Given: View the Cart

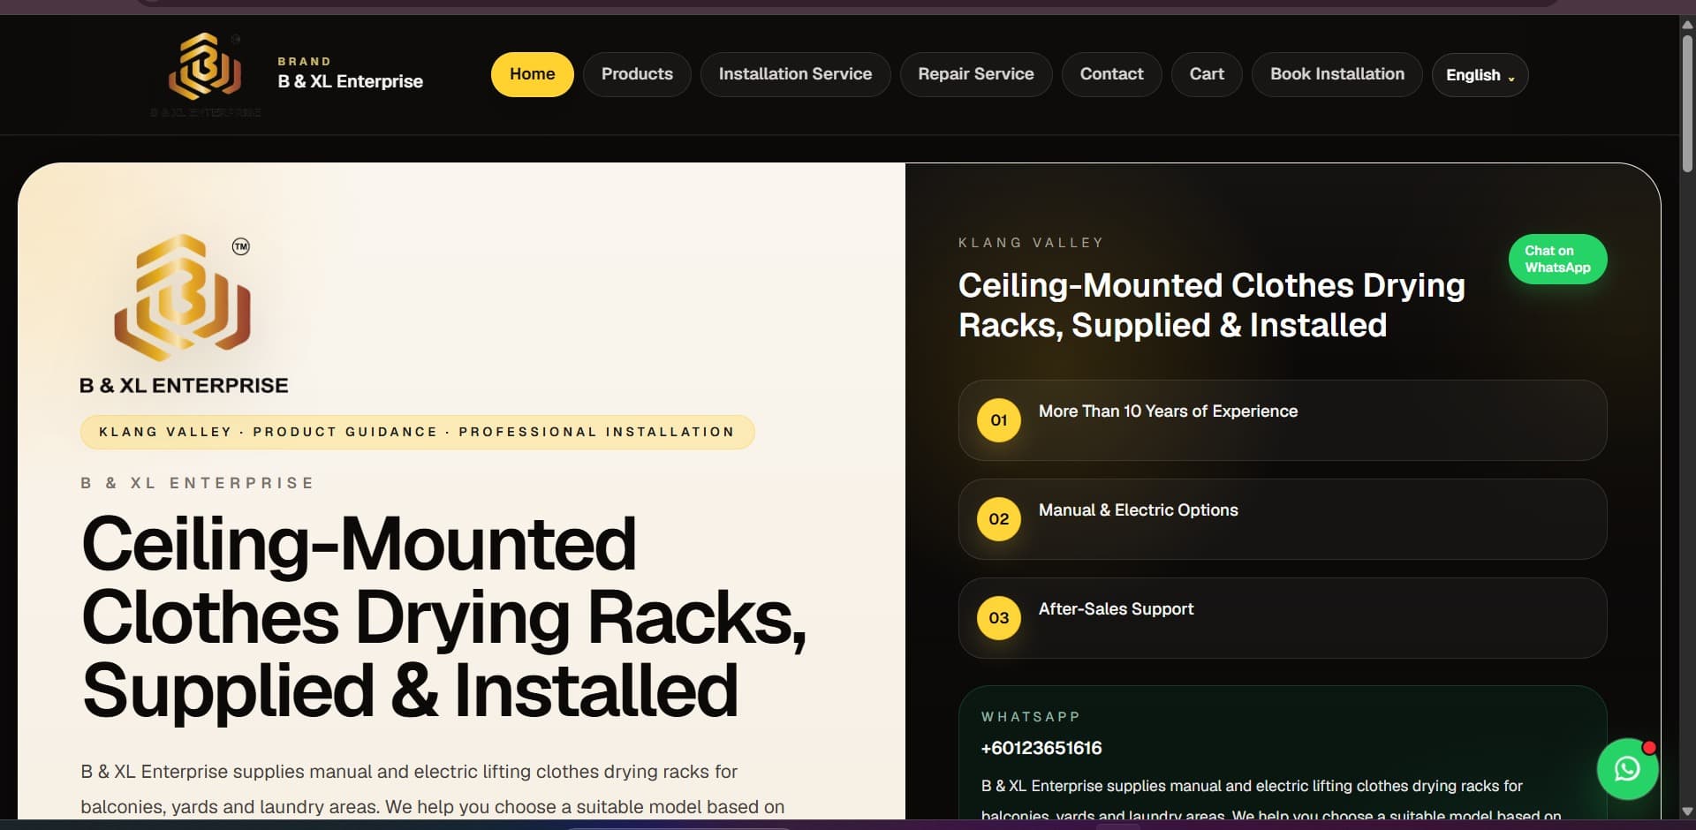Looking at the screenshot, I should tap(1207, 74).
